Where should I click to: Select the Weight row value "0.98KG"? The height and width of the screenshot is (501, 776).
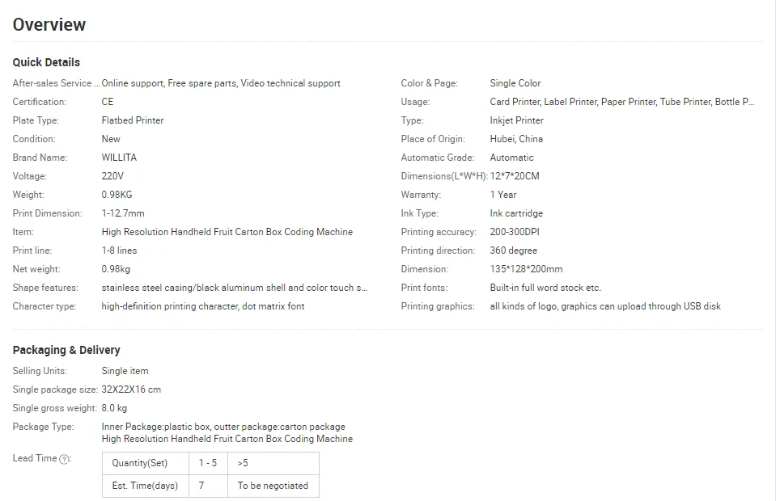click(117, 195)
